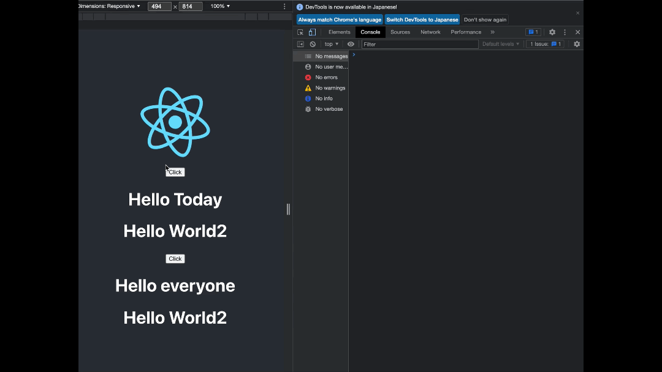The width and height of the screenshot is (662, 372).
Task: Select the No info filter row
Action: coord(321,98)
